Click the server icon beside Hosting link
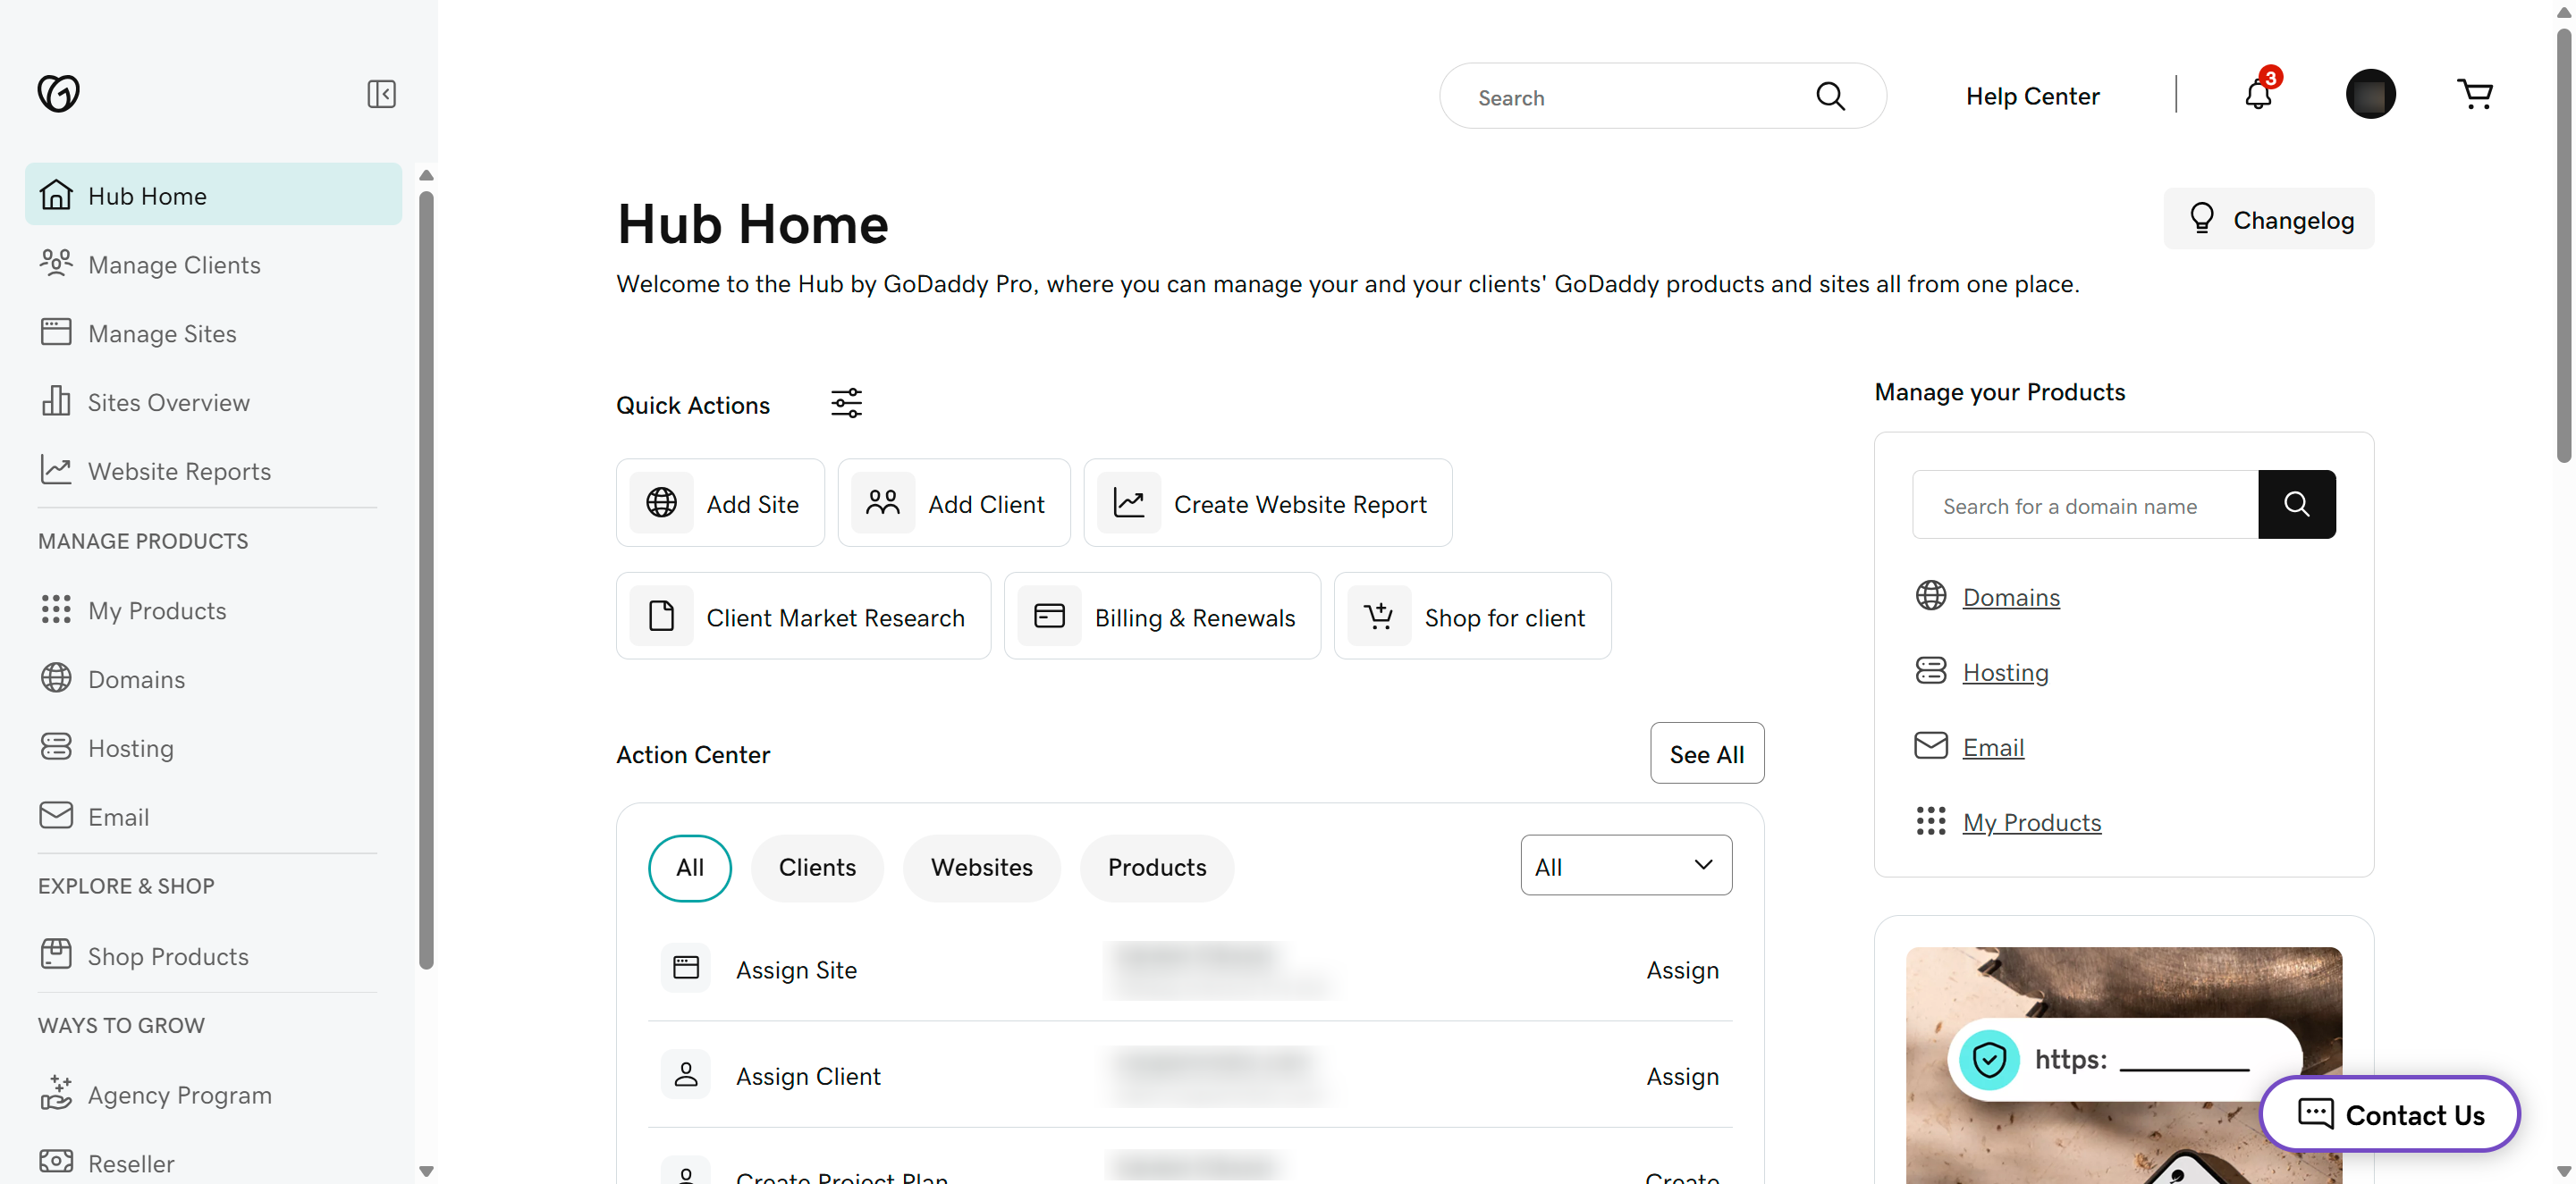 (1930, 671)
